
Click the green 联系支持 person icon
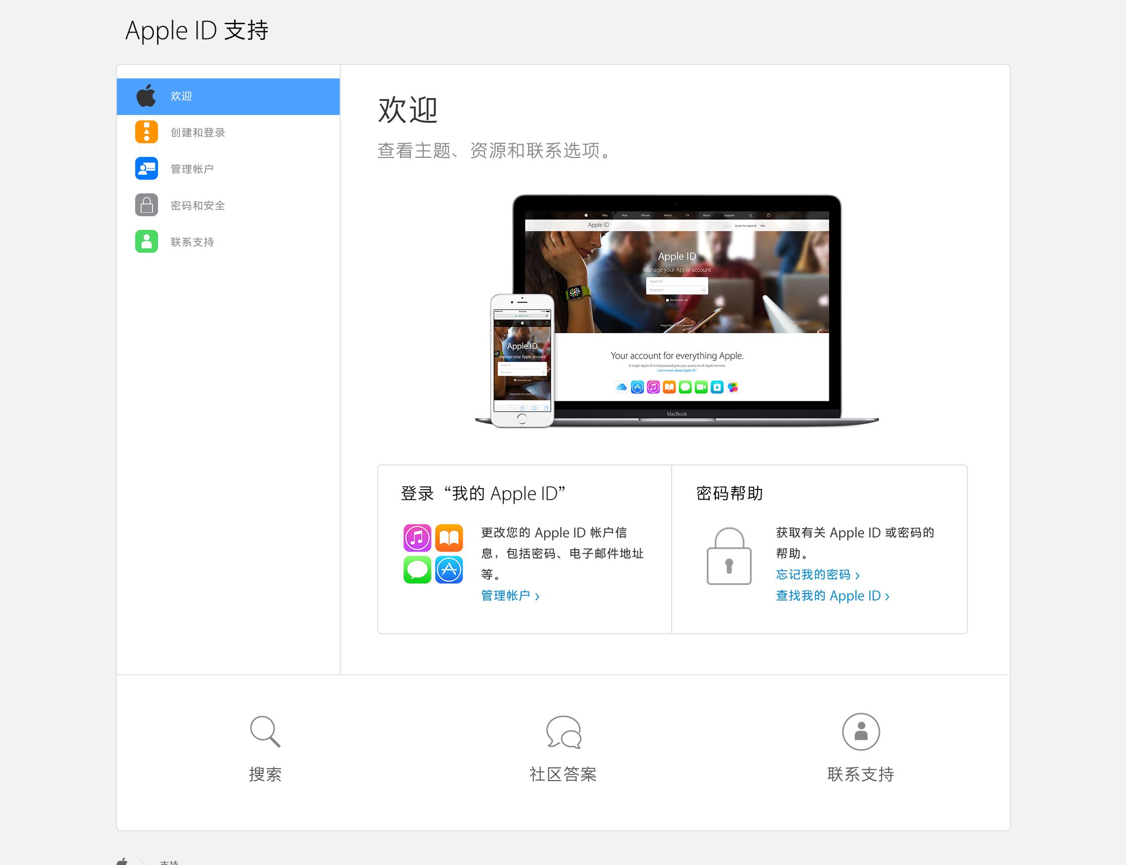[146, 241]
